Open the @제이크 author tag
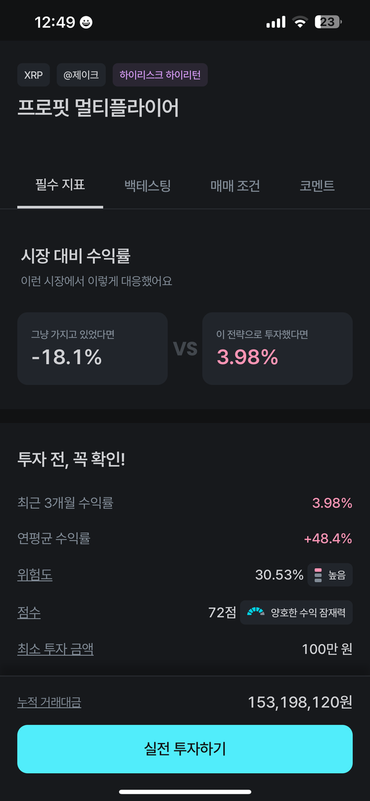Screen dimensions: 370x801 pyautogui.click(x=81, y=76)
